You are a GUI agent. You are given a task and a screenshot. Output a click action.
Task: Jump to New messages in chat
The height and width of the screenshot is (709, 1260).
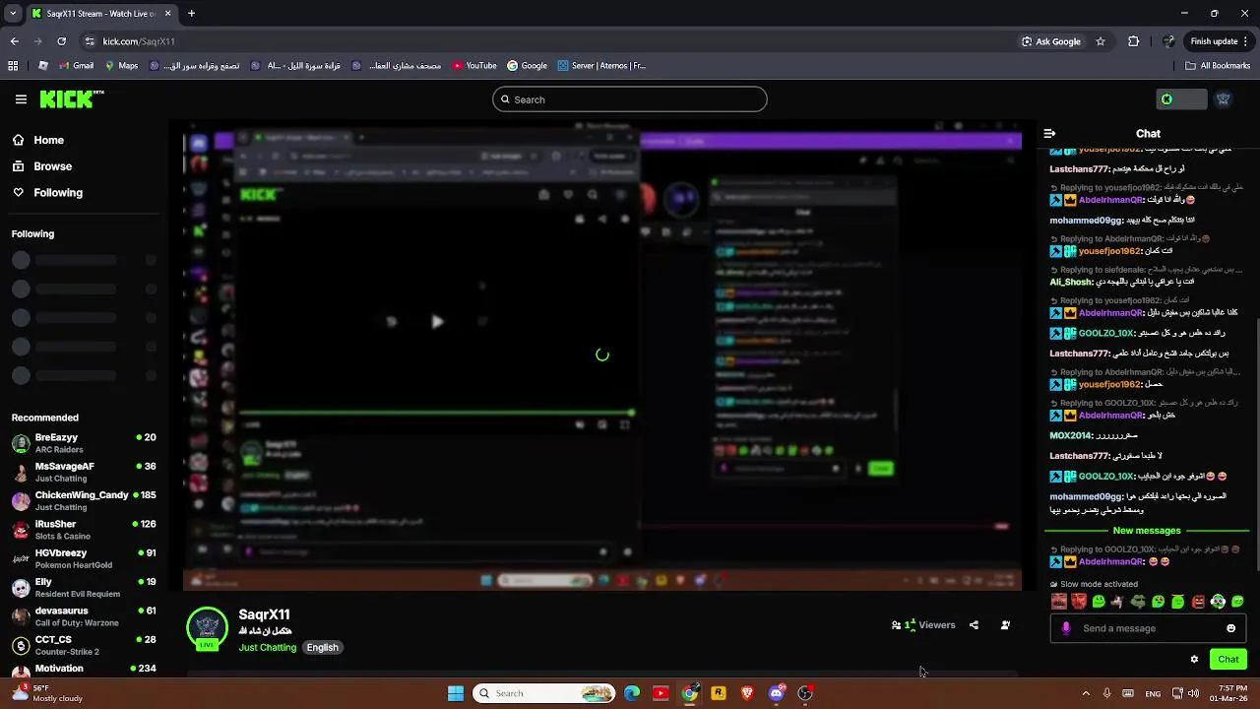coord(1147,531)
